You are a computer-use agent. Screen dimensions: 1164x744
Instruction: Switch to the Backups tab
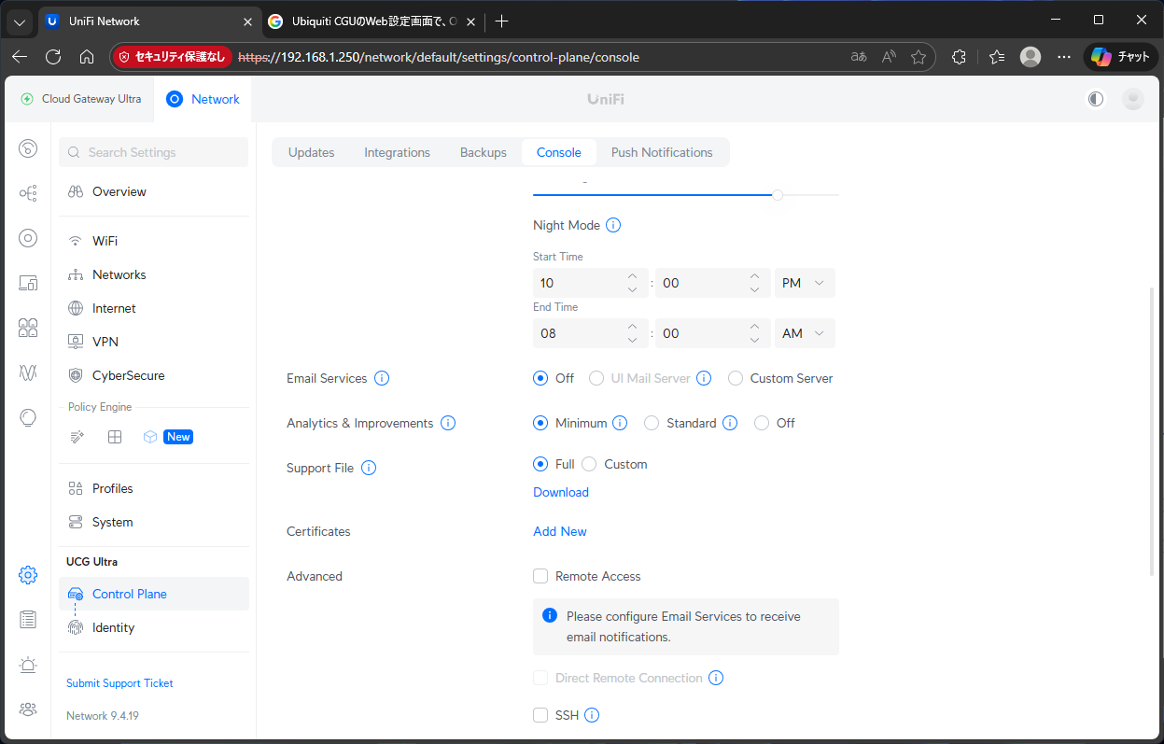tap(483, 152)
